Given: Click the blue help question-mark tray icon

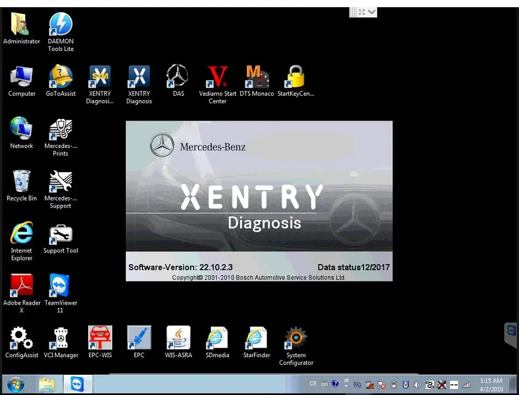Looking at the screenshot, I should pos(335,383).
